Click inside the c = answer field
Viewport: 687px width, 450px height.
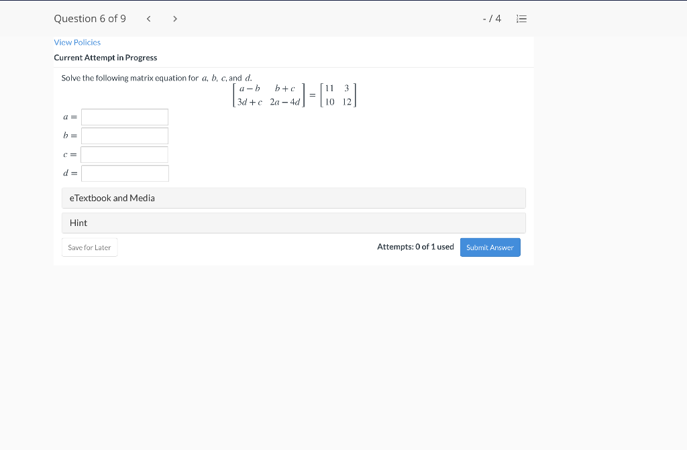point(124,154)
